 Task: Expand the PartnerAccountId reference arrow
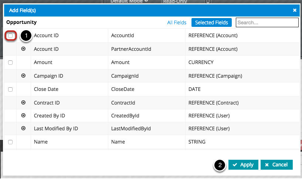pyautogui.click(x=24, y=49)
